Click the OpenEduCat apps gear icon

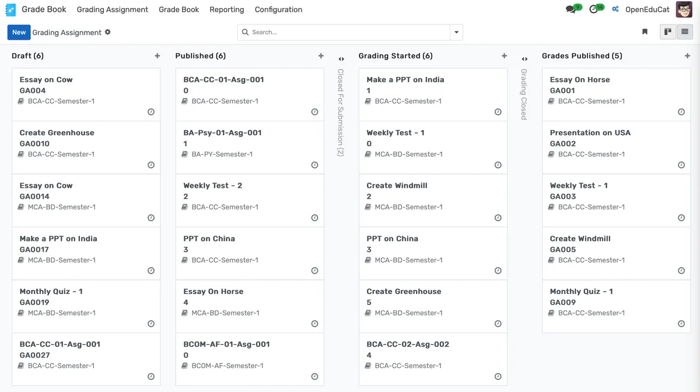pos(614,9)
